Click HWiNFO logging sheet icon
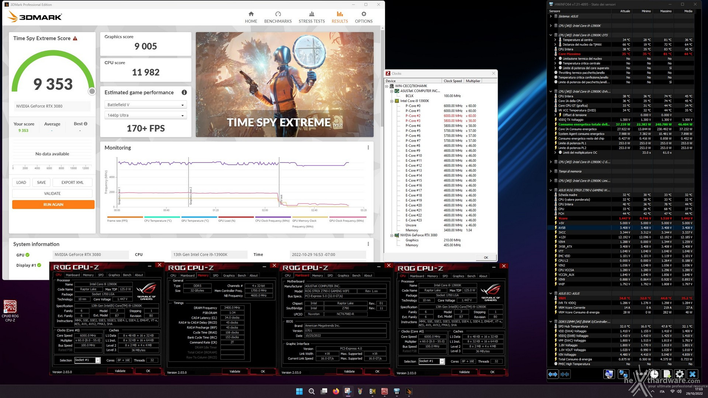The width and height of the screenshot is (708, 398). 667,374
